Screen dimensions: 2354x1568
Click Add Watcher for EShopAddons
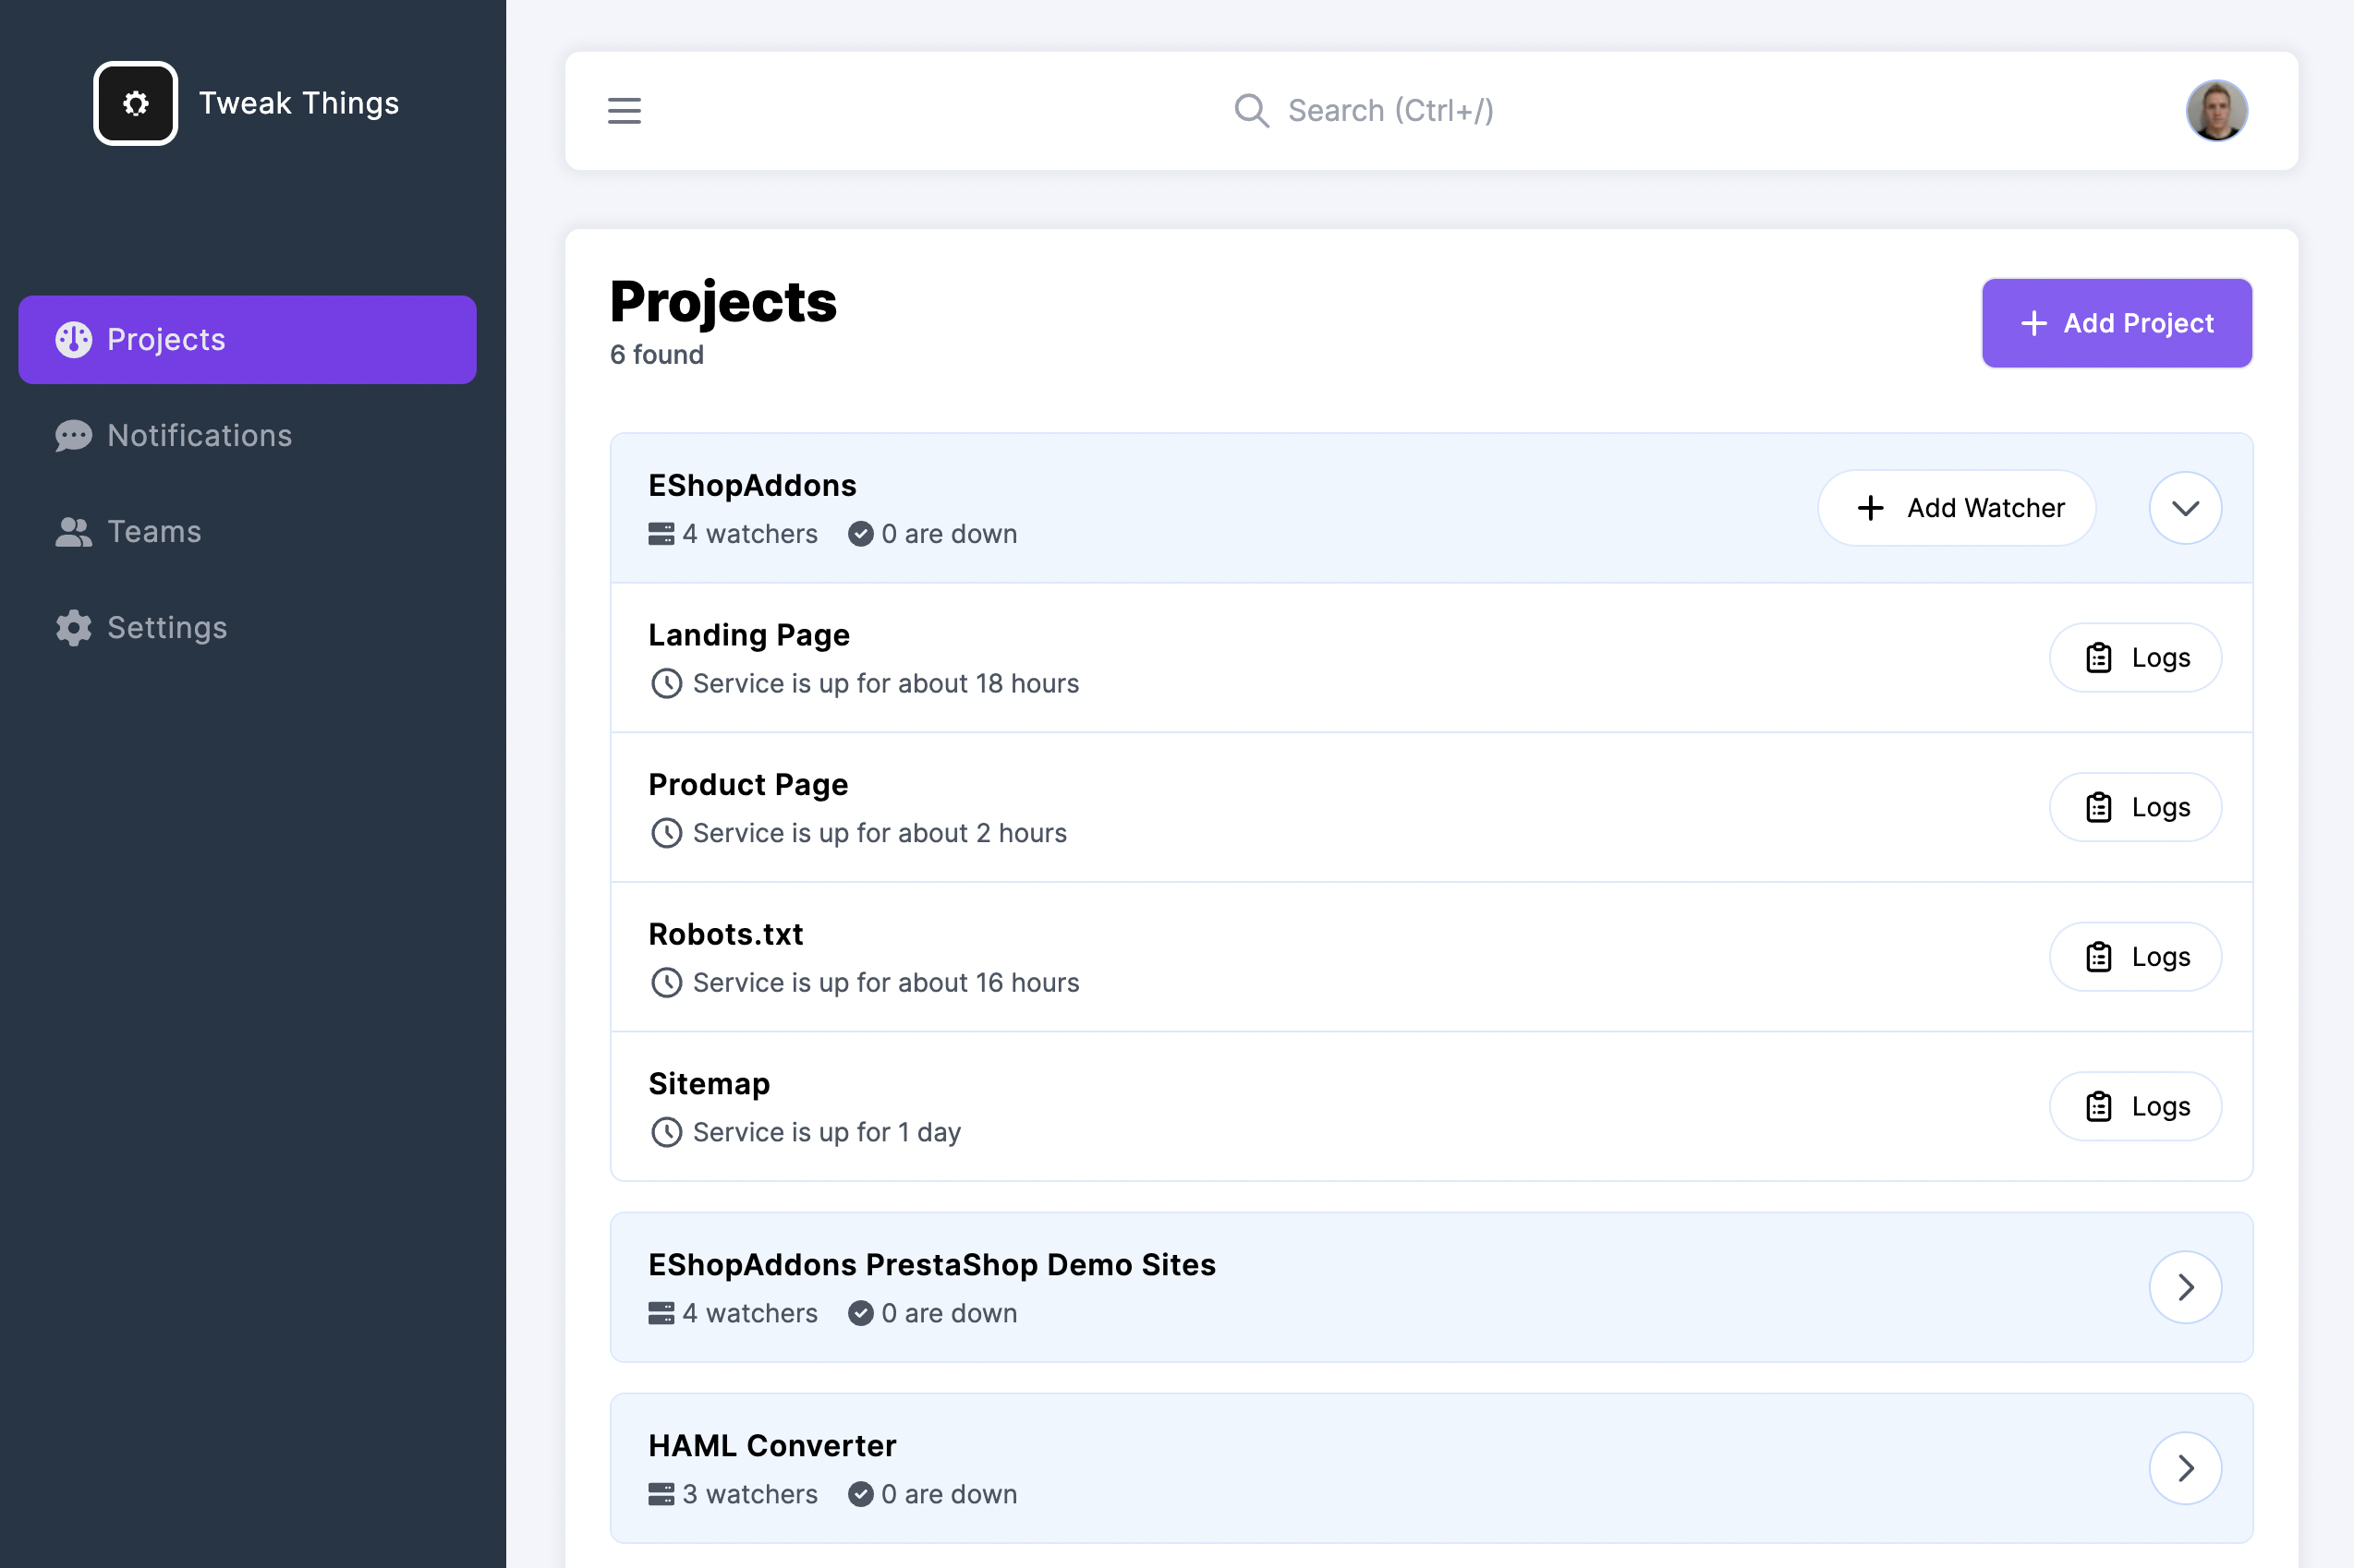tap(1957, 508)
